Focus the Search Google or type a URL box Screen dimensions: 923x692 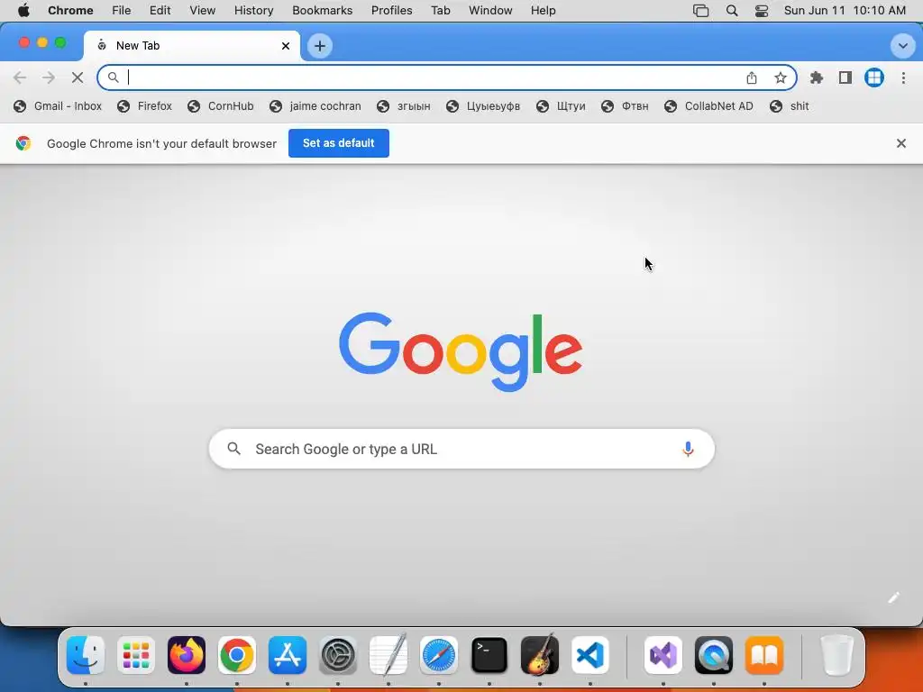tap(461, 449)
